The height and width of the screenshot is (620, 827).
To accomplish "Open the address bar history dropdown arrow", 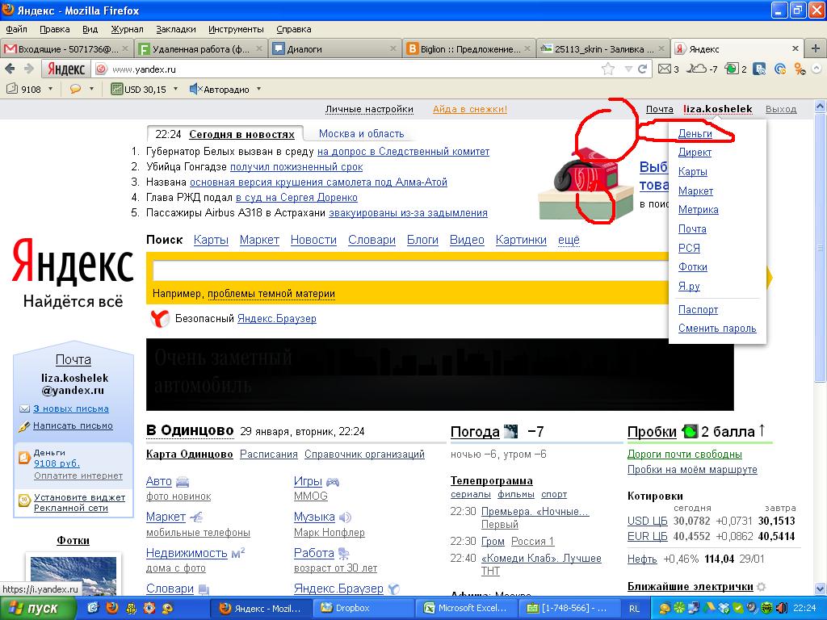I will click(628, 69).
